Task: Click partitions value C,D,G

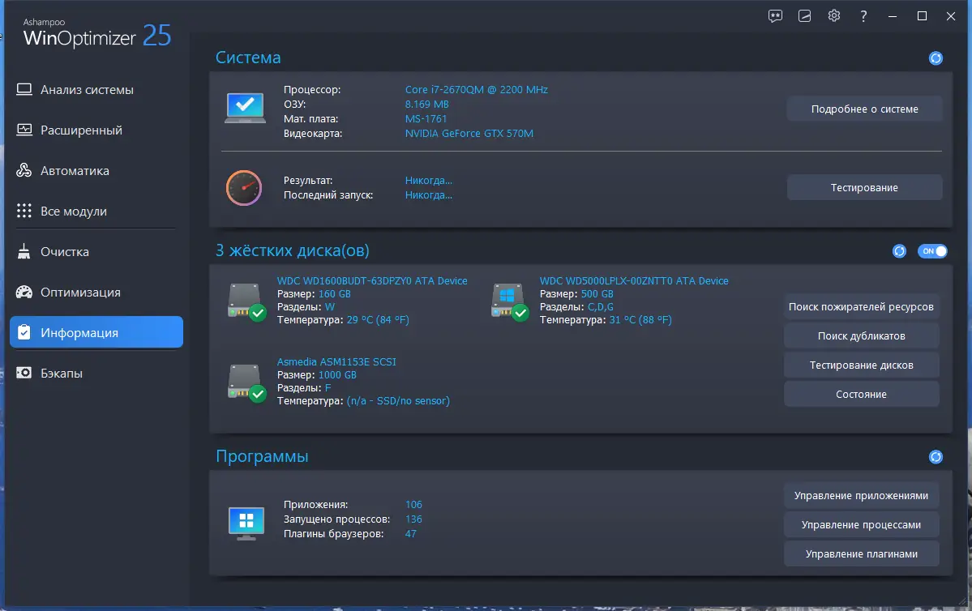Action: [x=601, y=307]
